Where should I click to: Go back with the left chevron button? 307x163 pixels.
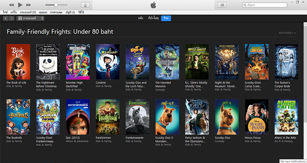click(x=6, y=18)
